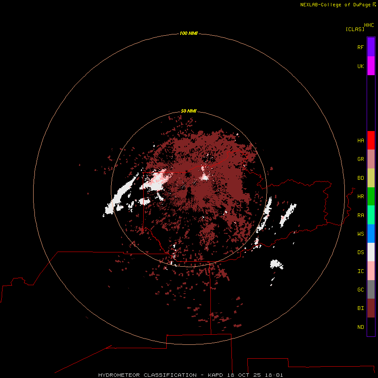Viewport: 378px width, 378px height.
Task: Click the GR legend label
Action: 360,159
